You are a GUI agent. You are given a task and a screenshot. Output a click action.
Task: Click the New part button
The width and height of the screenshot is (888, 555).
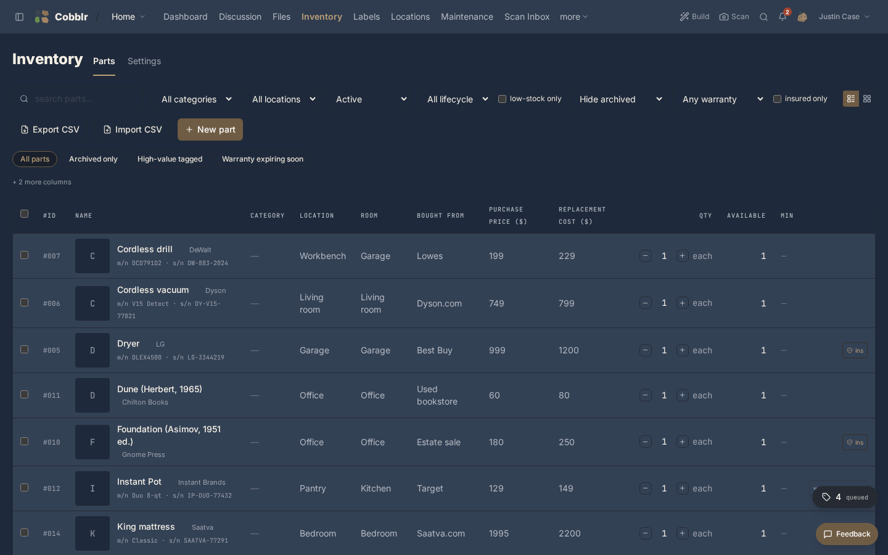tap(210, 129)
